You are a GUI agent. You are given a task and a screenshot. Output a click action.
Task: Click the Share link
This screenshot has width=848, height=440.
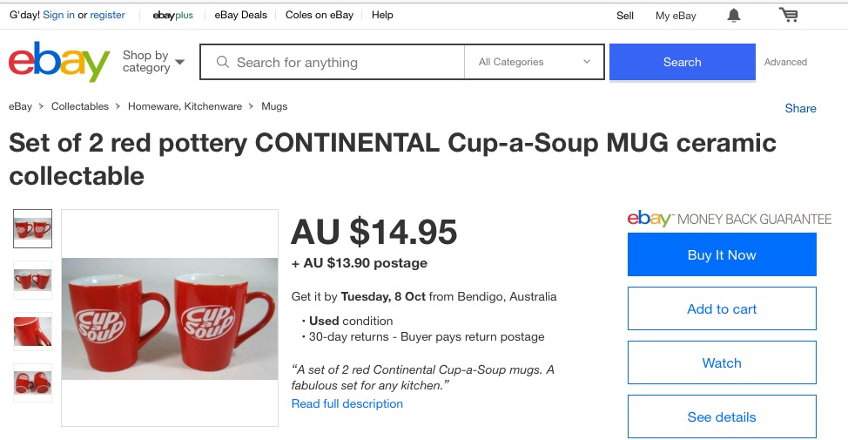tap(800, 108)
